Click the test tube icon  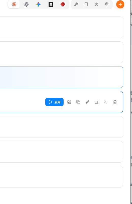coord(87,102)
